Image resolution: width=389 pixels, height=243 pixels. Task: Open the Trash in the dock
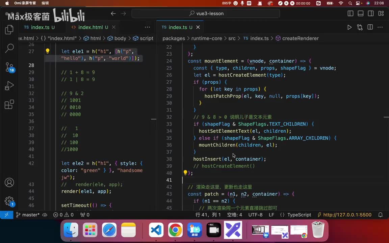point(318,230)
